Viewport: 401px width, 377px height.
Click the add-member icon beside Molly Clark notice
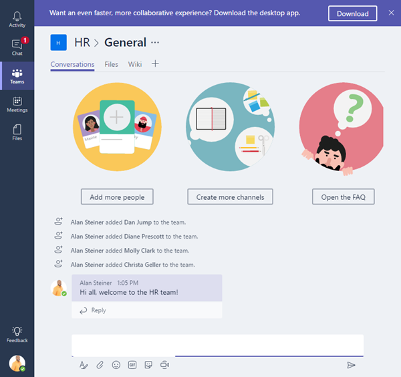point(59,249)
